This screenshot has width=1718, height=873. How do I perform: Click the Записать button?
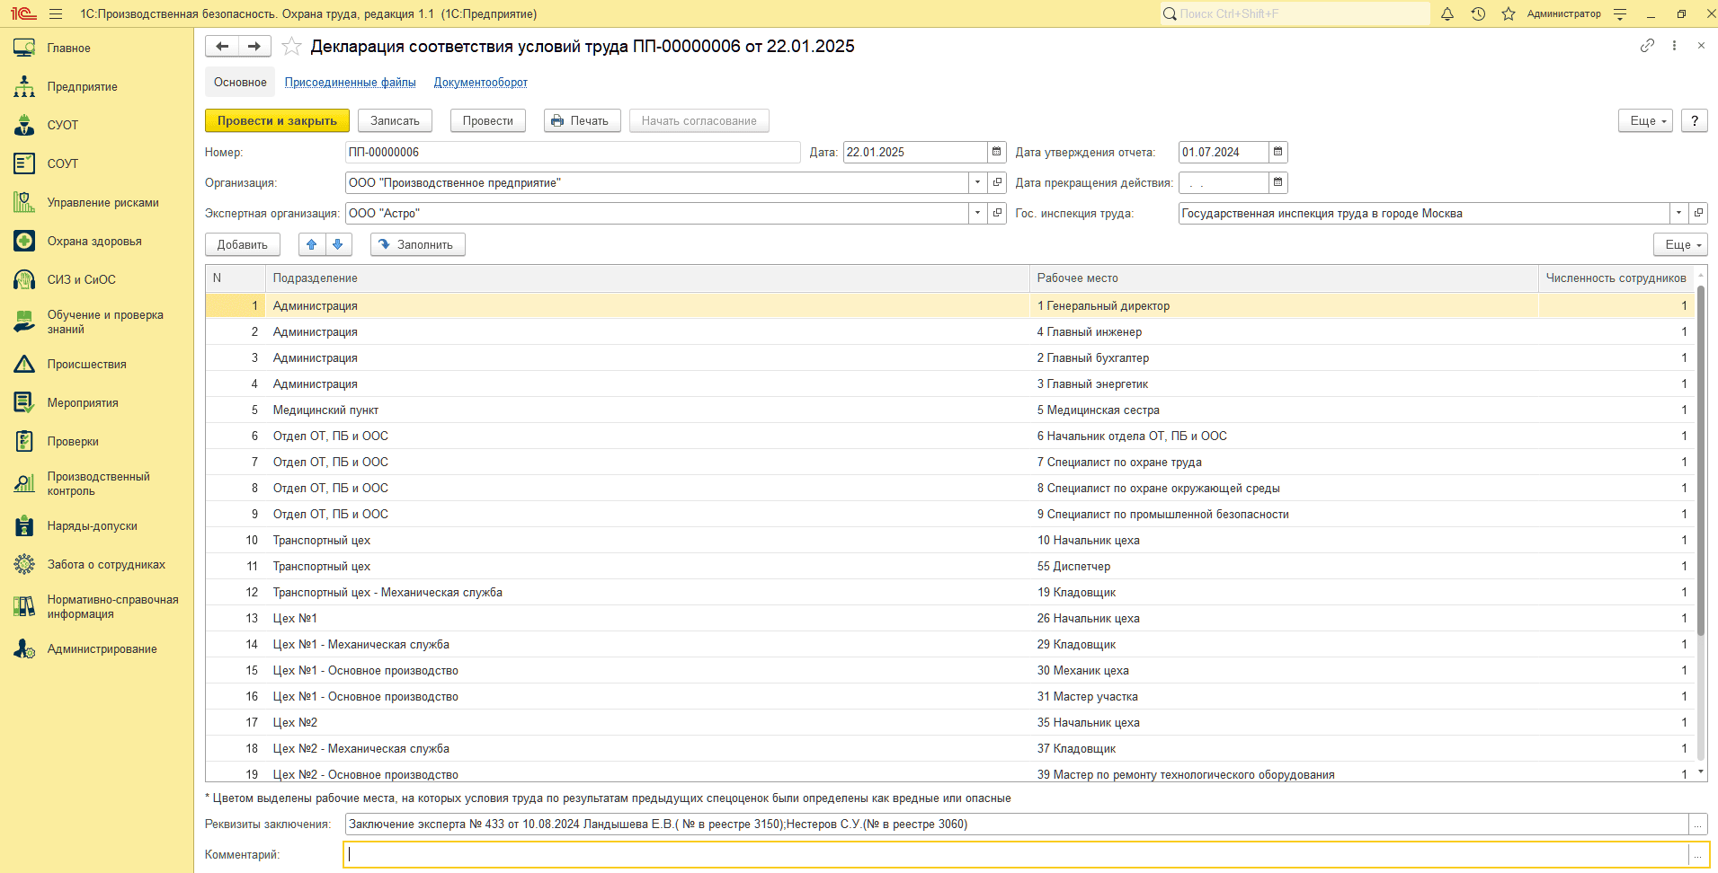[x=395, y=121]
